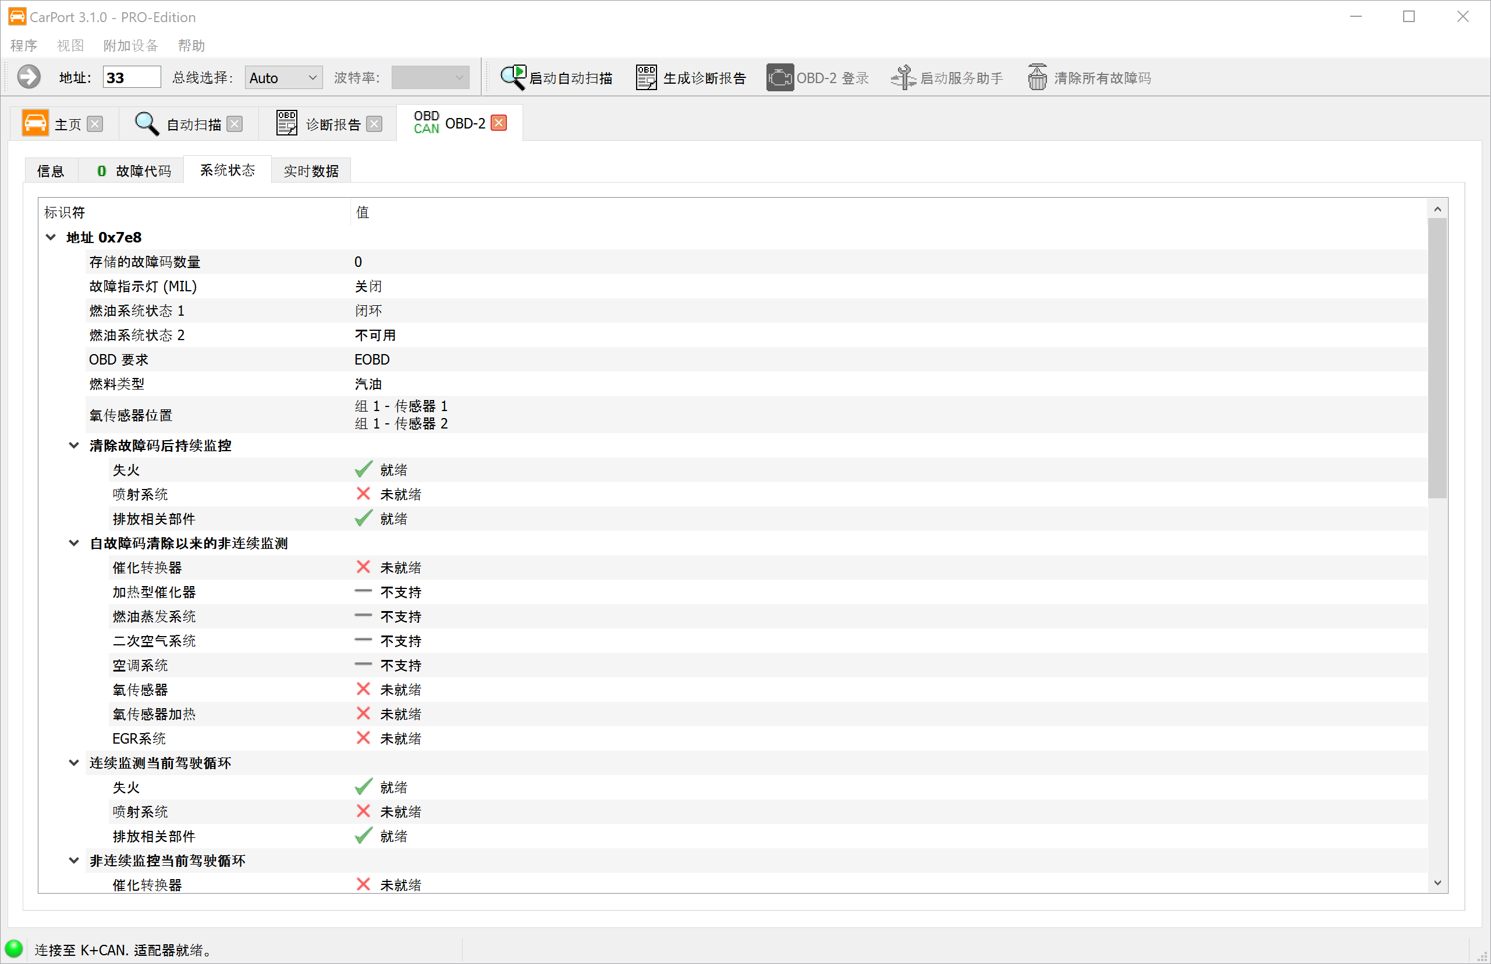Close the 诊断报告 tab
Image resolution: width=1491 pixels, height=964 pixels.
coord(374,124)
